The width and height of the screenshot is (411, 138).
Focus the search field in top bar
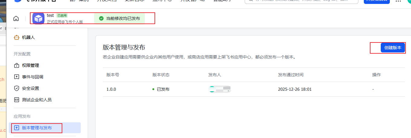[x=302, y=1]
